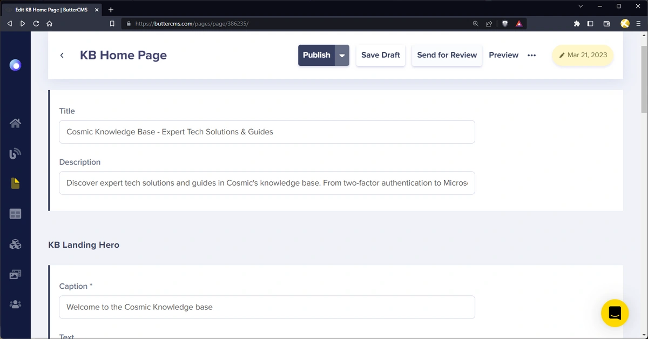Open a new tab with the plus button
Viewport: 648px width, 339px height.
coord(111,10)
